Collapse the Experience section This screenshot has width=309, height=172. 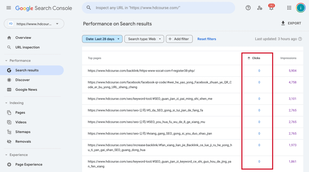tap(16, 155)
